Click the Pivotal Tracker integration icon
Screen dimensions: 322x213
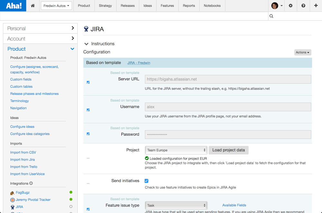tap(13, 200)
